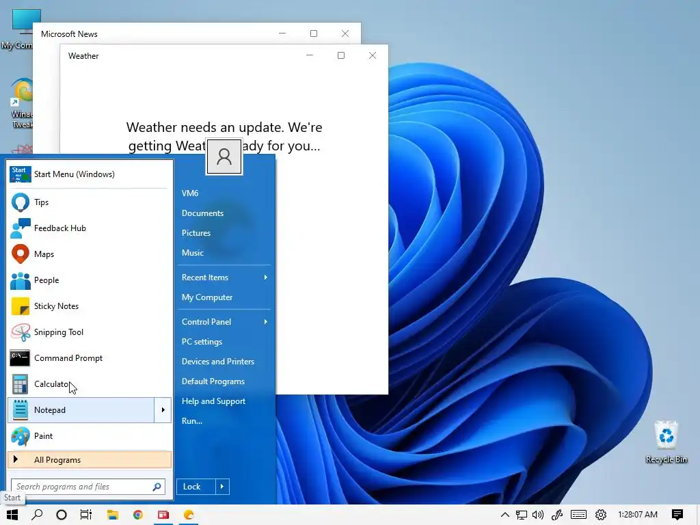The height and width of the screenshot is (525, 700).
Task: Open Task View on the taskbar
Action: point(86,515)
